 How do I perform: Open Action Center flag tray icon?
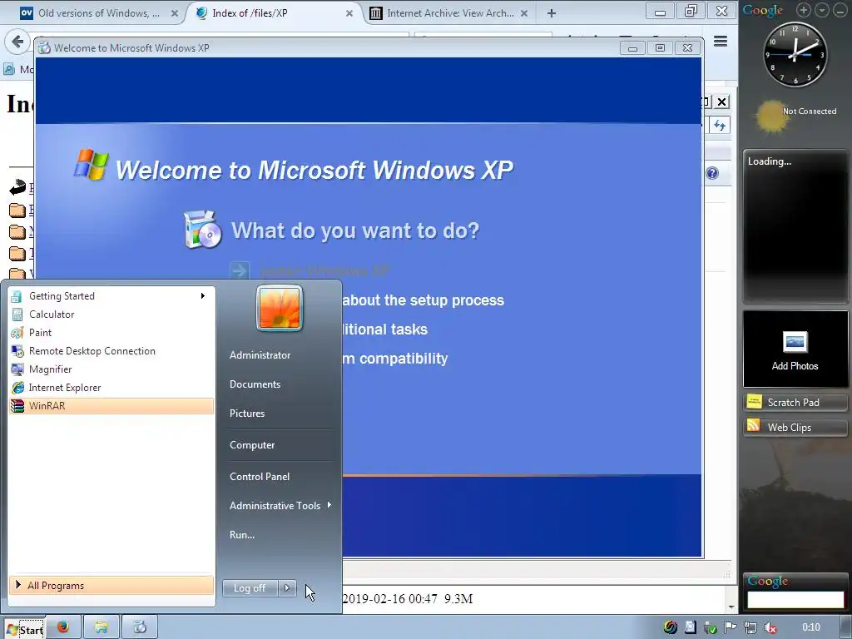pos(730,628)
